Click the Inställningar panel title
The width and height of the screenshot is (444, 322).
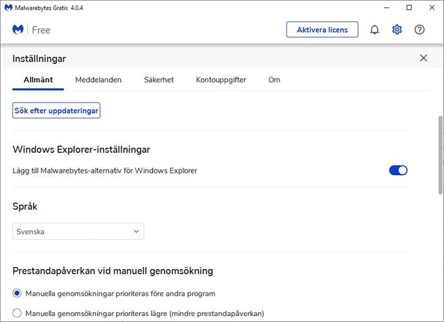point(39,59)
